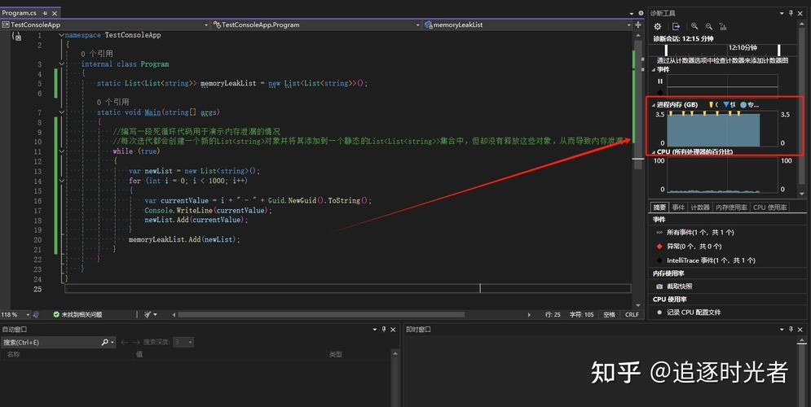Screen dimensions: 811x407
Task: Collapse the CPU percentage graph
Action: pyautogui.click(x=653, y=152)
